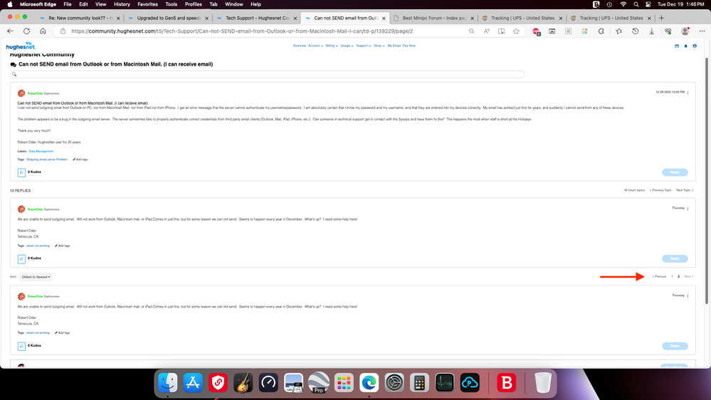Give kudos to the original post

click(21, 172)
